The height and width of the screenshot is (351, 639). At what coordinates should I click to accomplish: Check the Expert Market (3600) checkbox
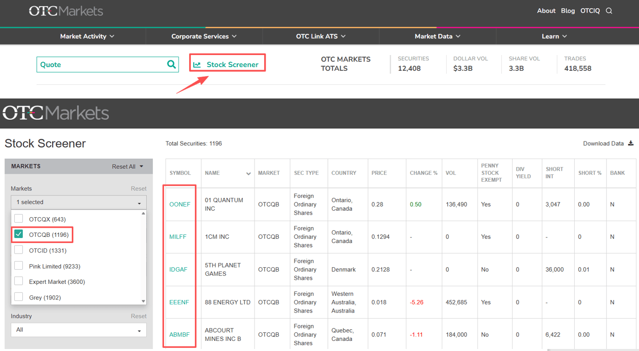tap(19, 281)
